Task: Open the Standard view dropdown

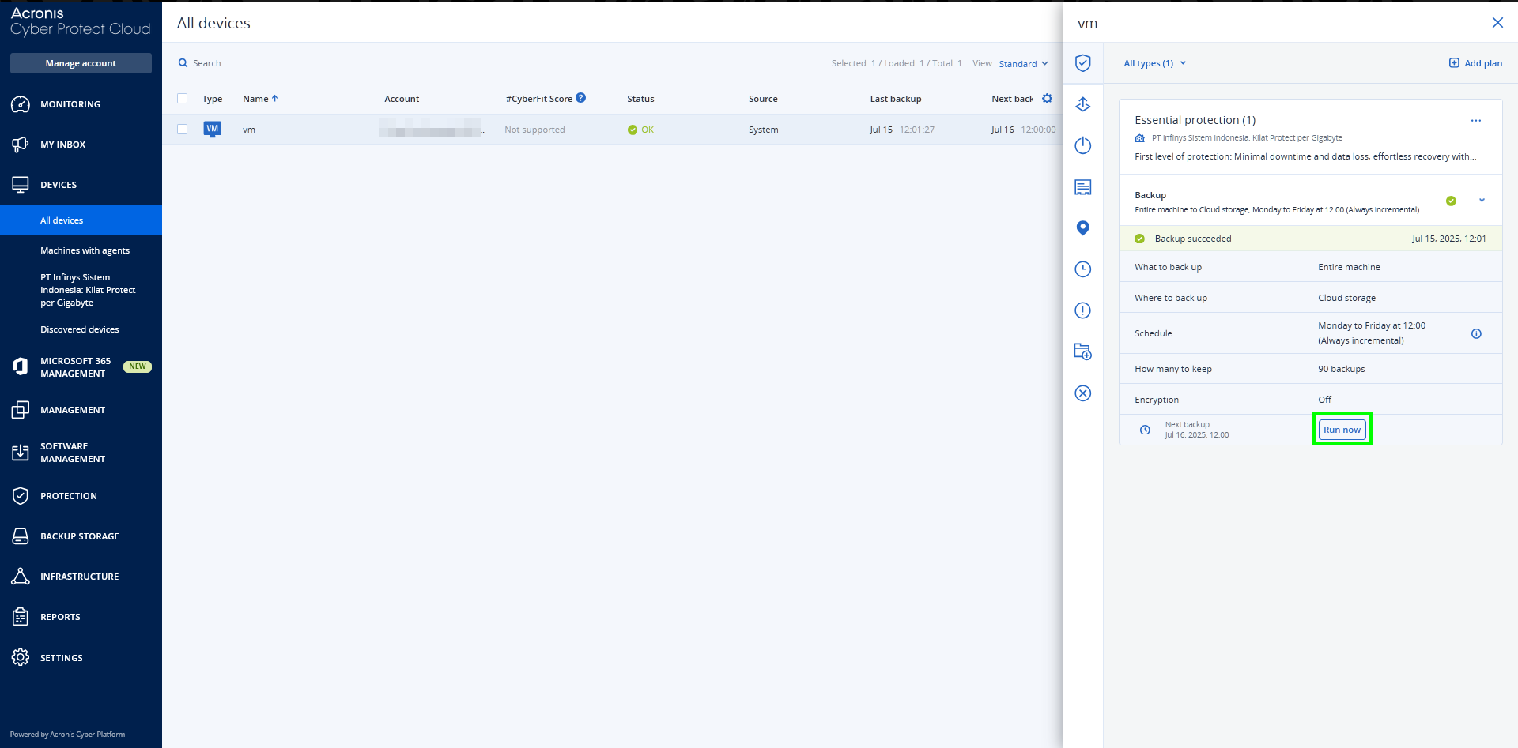Action: pyautogui.click(x=1023, y=64)
